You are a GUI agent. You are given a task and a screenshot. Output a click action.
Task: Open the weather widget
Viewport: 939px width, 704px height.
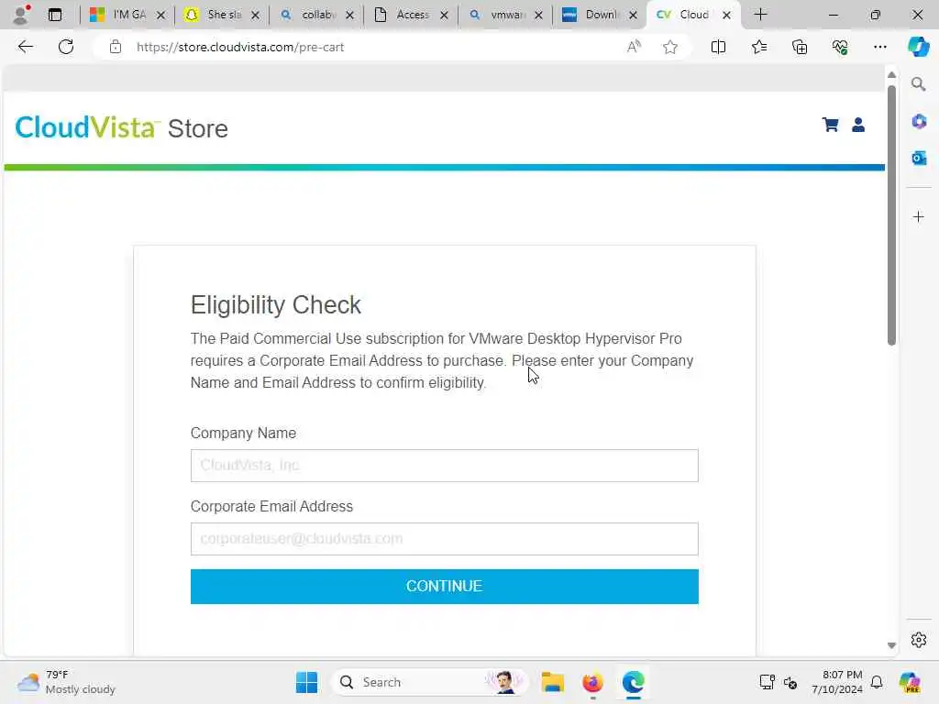pyautogui.click(x=66, y=682)
